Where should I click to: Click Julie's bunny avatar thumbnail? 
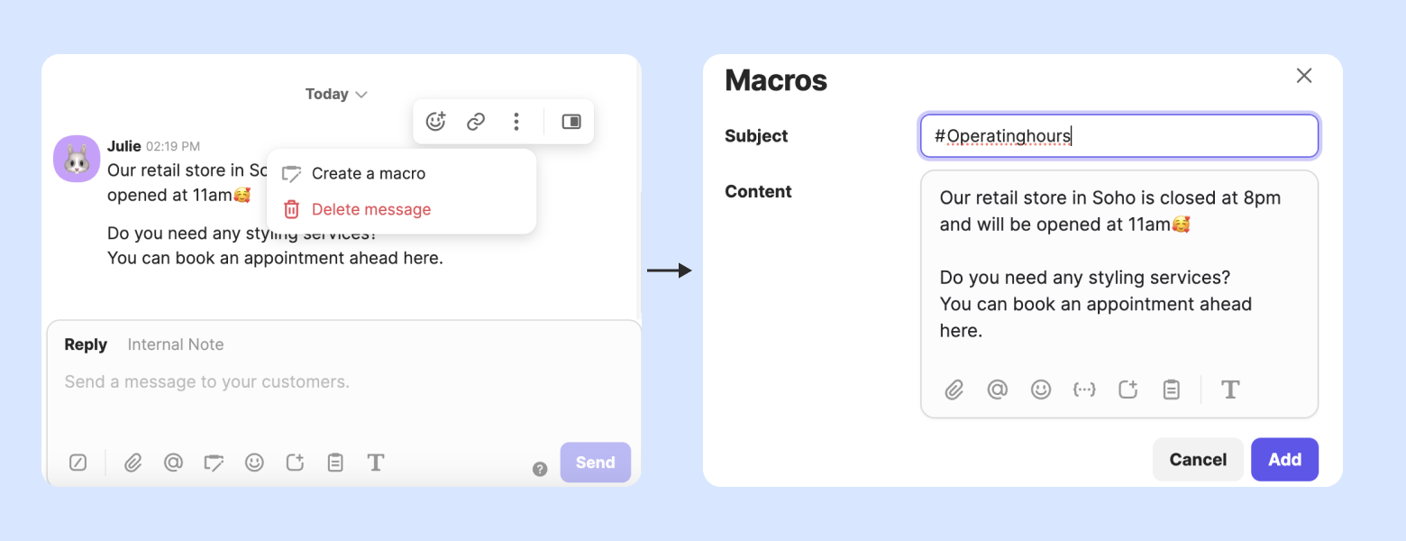(x=77, y=160)
